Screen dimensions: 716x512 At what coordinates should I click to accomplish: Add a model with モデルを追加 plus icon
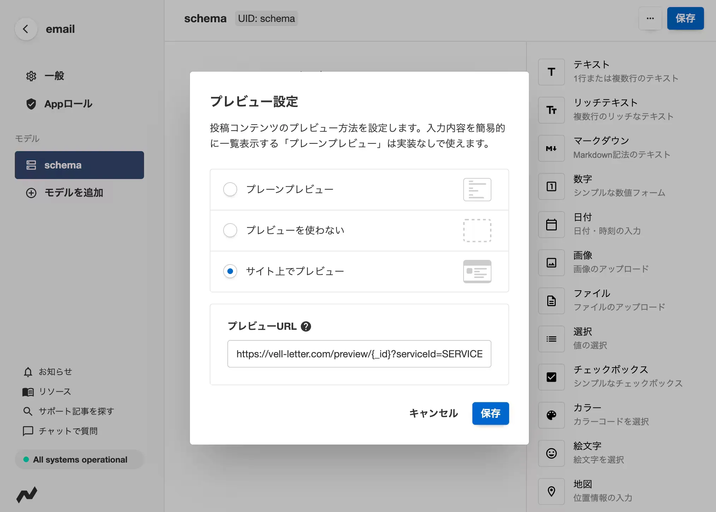(31, 193)
